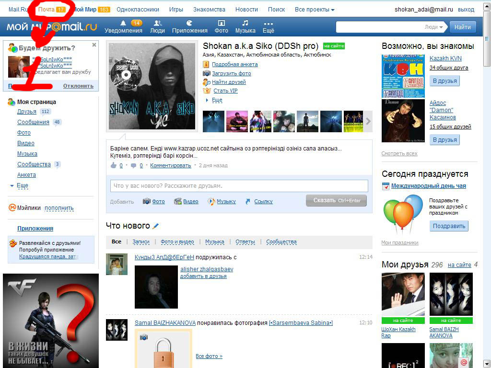Click Отклонить on the friend request

pyautogui.click(x=78, y=86)
